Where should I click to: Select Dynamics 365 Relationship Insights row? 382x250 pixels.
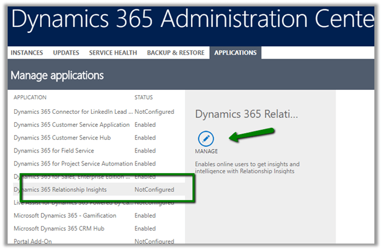point(61,190)
